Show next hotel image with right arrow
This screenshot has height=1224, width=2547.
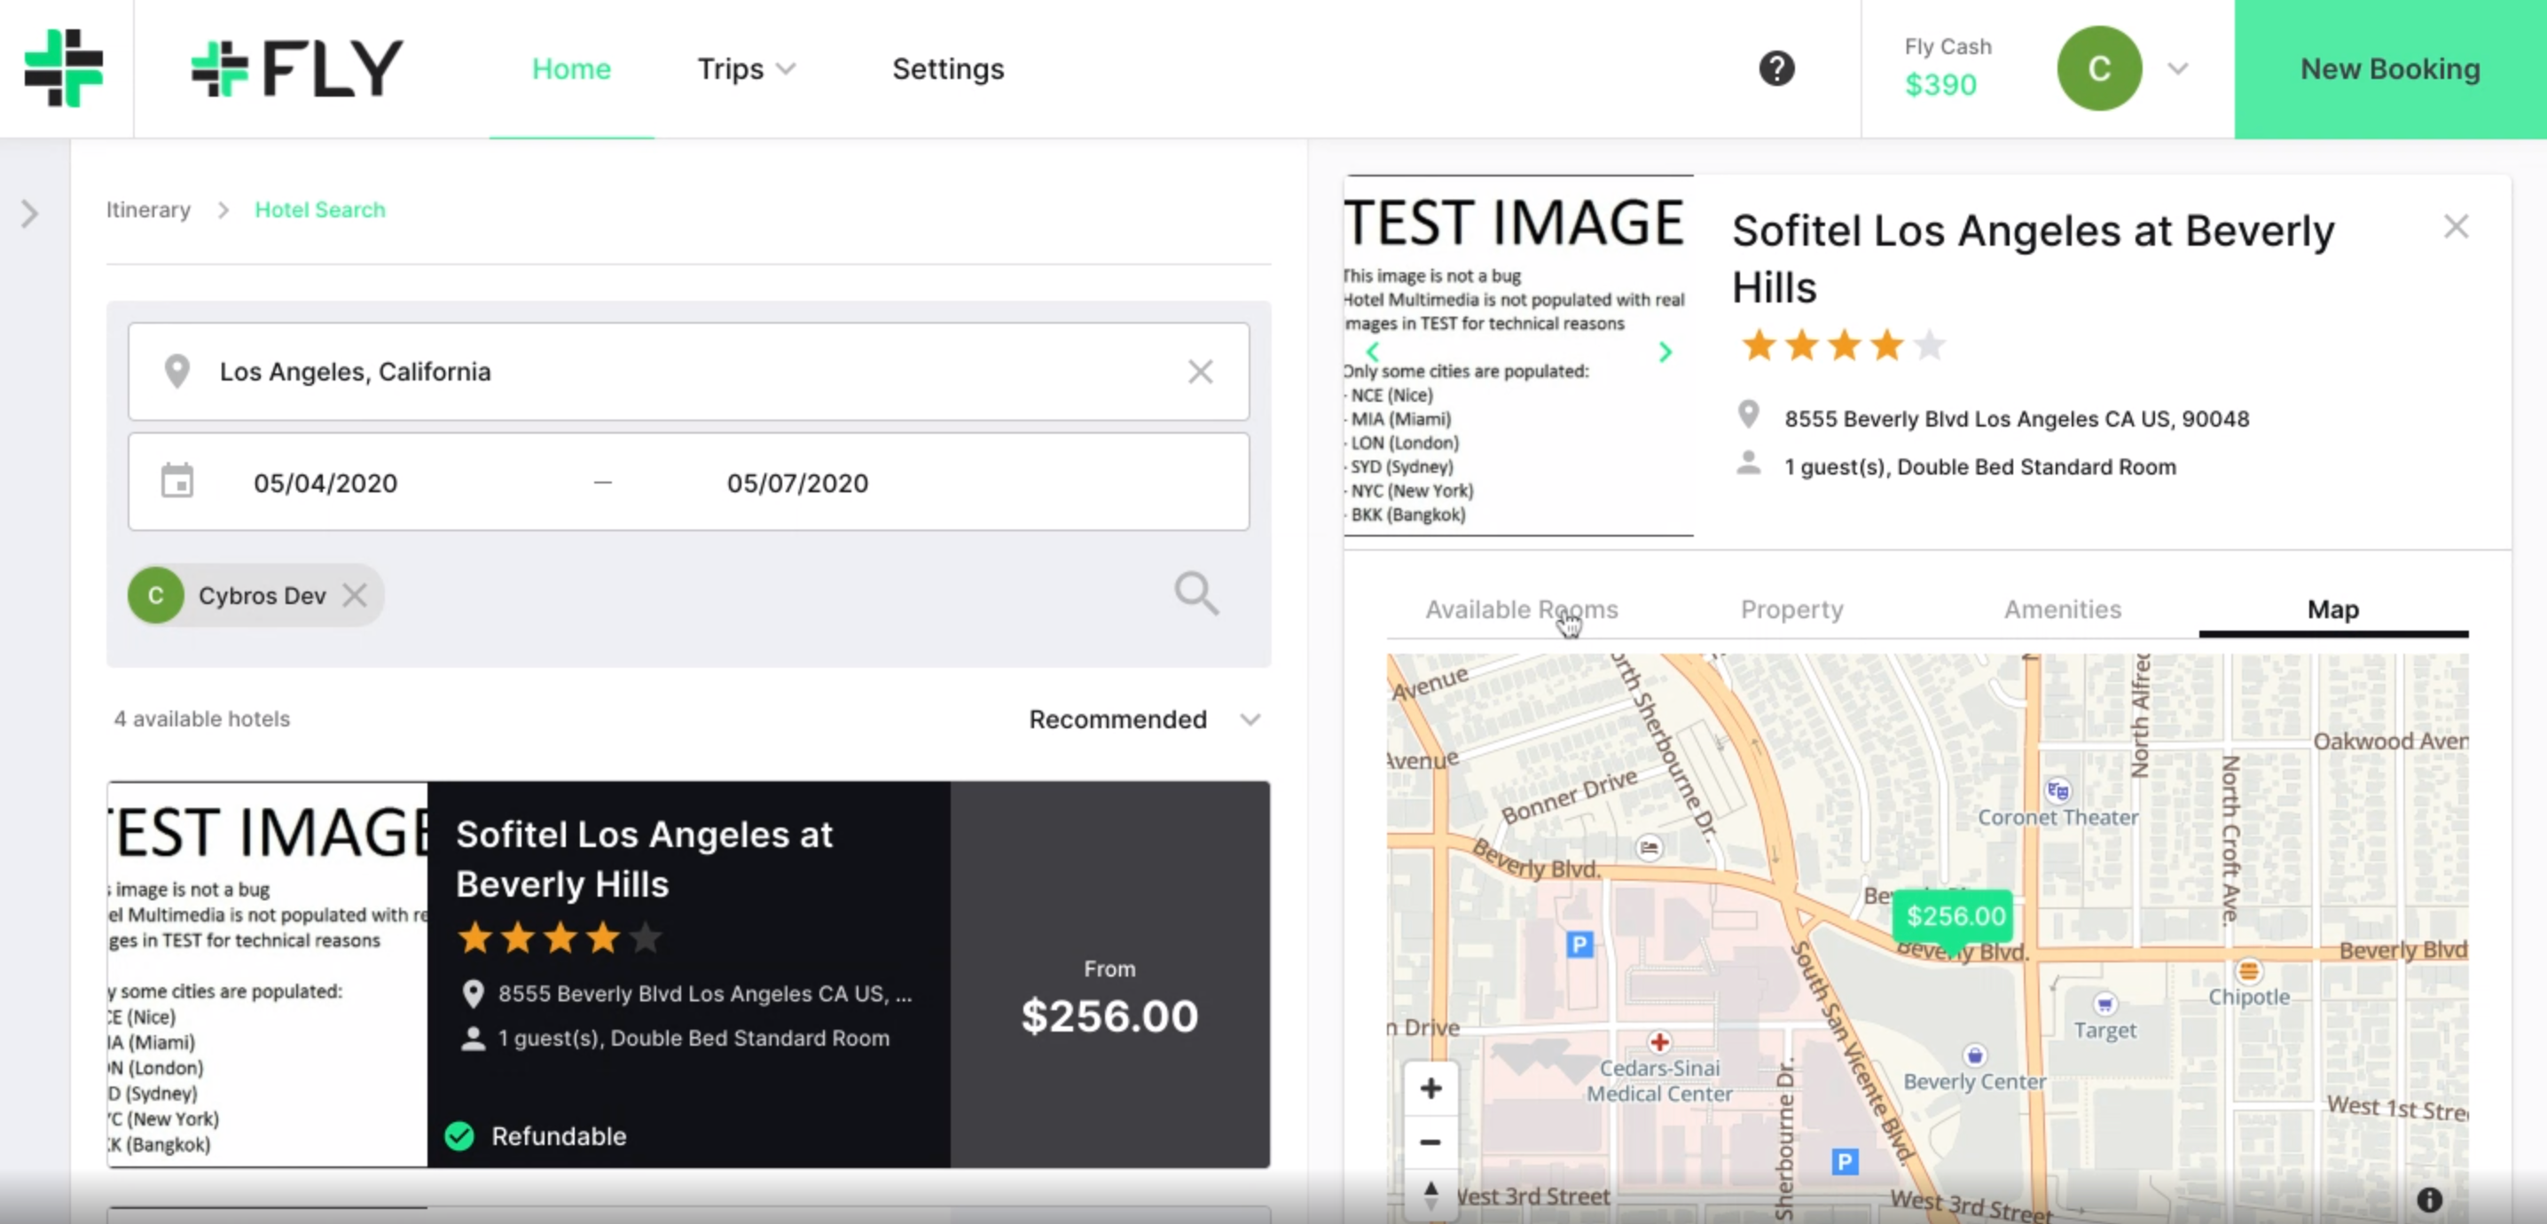[x=1665, y=351]
